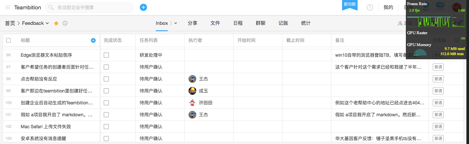Click the 完成状态 column header
This screenshot has width=469, height=144.
pos(113,40)
